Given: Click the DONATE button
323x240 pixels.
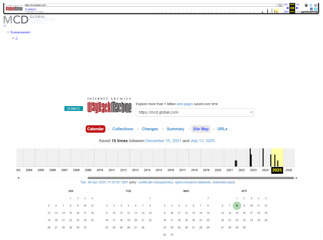Looking at the screenshot, I should [x=73, y=108].
